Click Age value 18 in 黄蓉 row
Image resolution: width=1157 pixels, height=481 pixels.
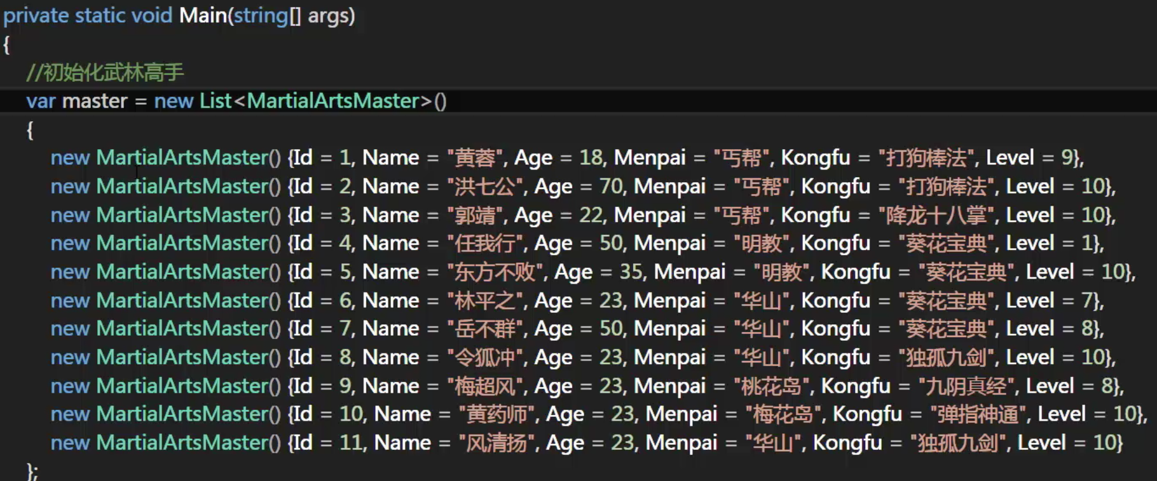click(591, 157)
